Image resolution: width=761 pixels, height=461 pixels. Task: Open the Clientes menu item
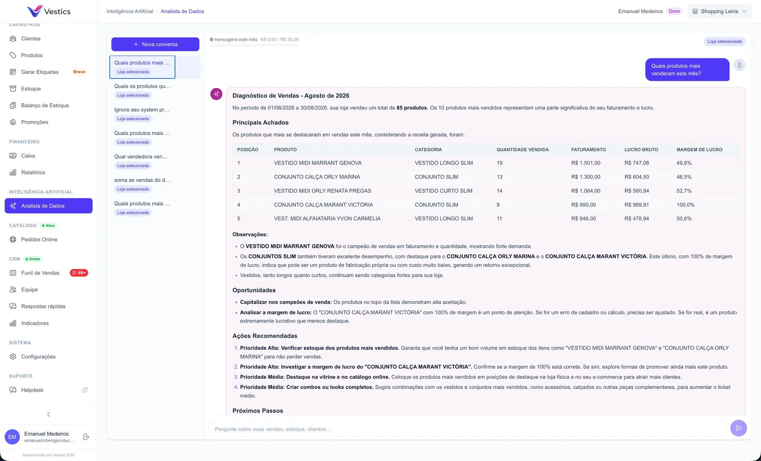[49, 38]
